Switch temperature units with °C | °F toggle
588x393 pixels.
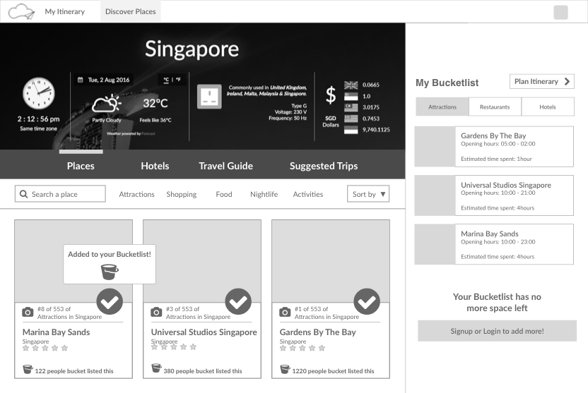(x=172, y=80)
